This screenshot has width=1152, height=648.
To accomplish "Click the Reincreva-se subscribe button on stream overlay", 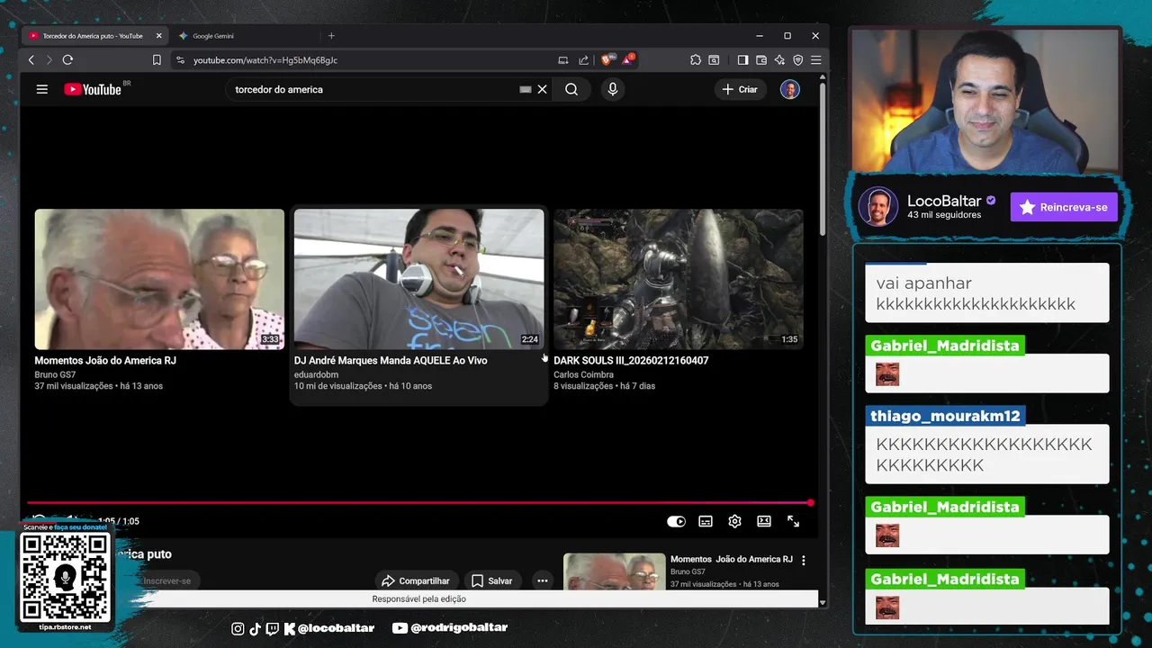I will [x=1064, y=207].
